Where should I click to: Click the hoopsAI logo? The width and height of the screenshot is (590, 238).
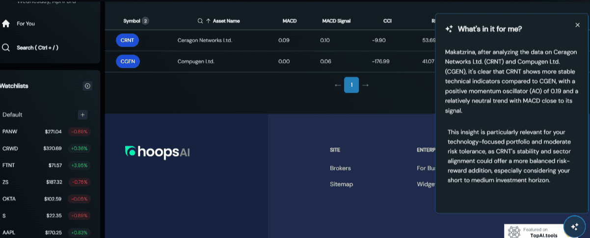[157, 152]
